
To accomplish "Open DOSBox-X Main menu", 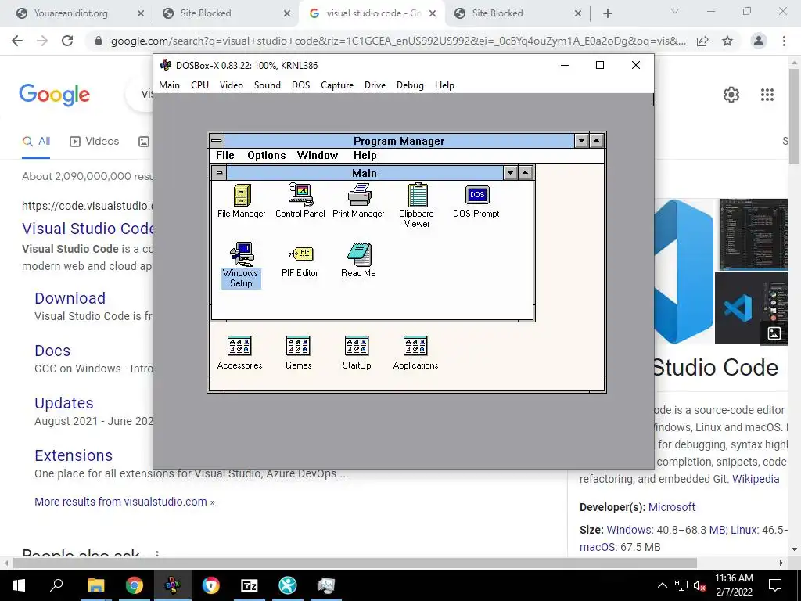I will pyautogui.click(x=169, y=85).
